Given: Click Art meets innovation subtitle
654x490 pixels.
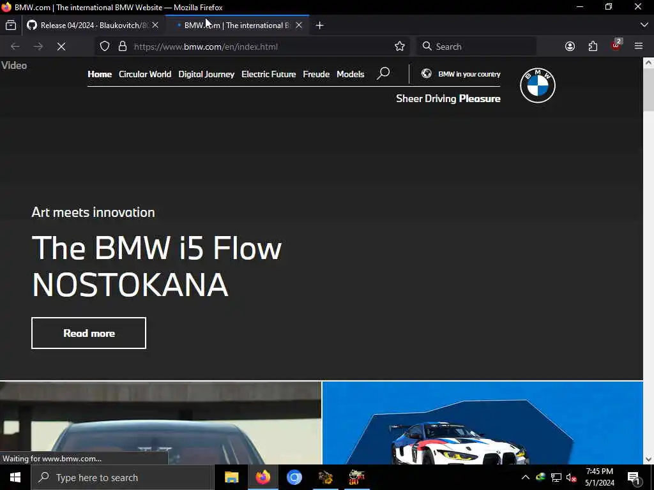Looking at the screenshot, I should tap(93, 212).
